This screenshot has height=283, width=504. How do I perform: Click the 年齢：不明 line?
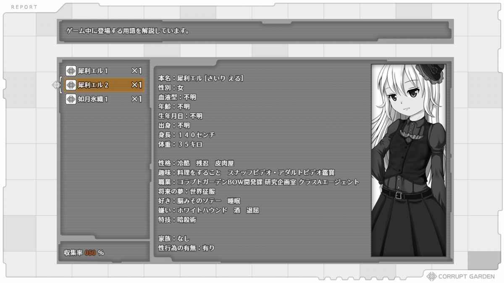[x=174, y=106]
